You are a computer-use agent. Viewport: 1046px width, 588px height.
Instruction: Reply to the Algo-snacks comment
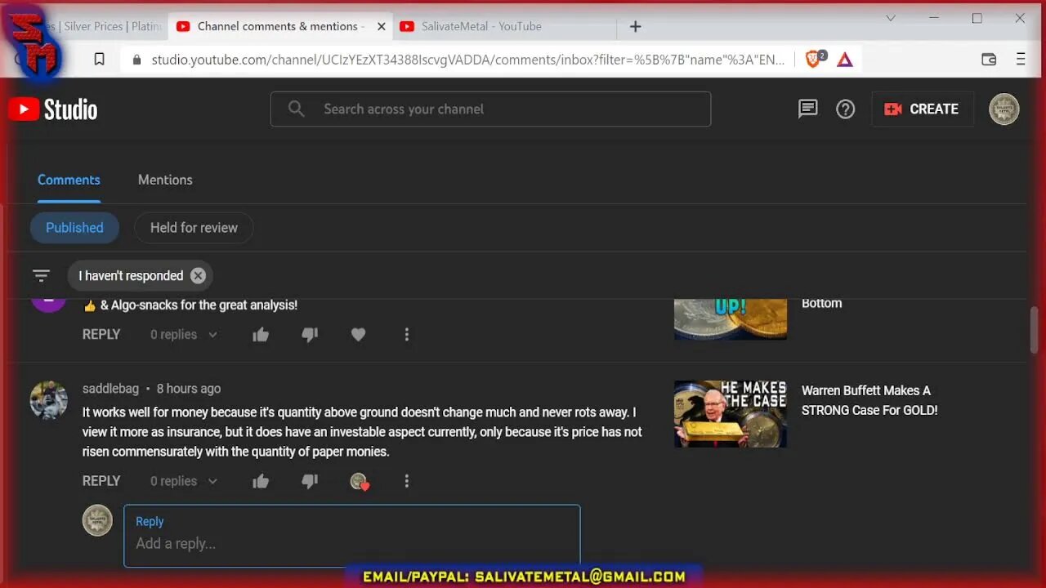tap(101, 334)
